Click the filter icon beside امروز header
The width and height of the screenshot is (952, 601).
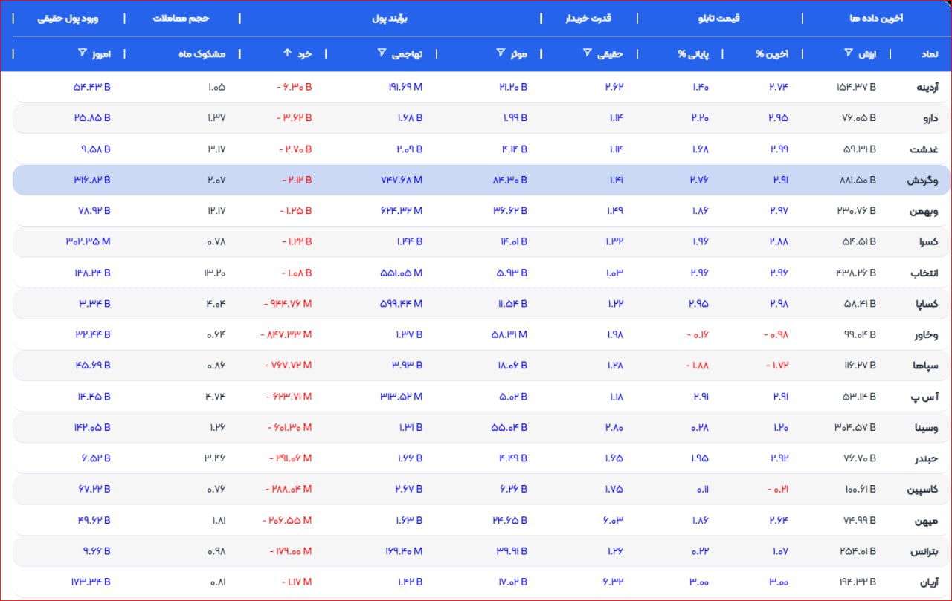click(82, 53)
